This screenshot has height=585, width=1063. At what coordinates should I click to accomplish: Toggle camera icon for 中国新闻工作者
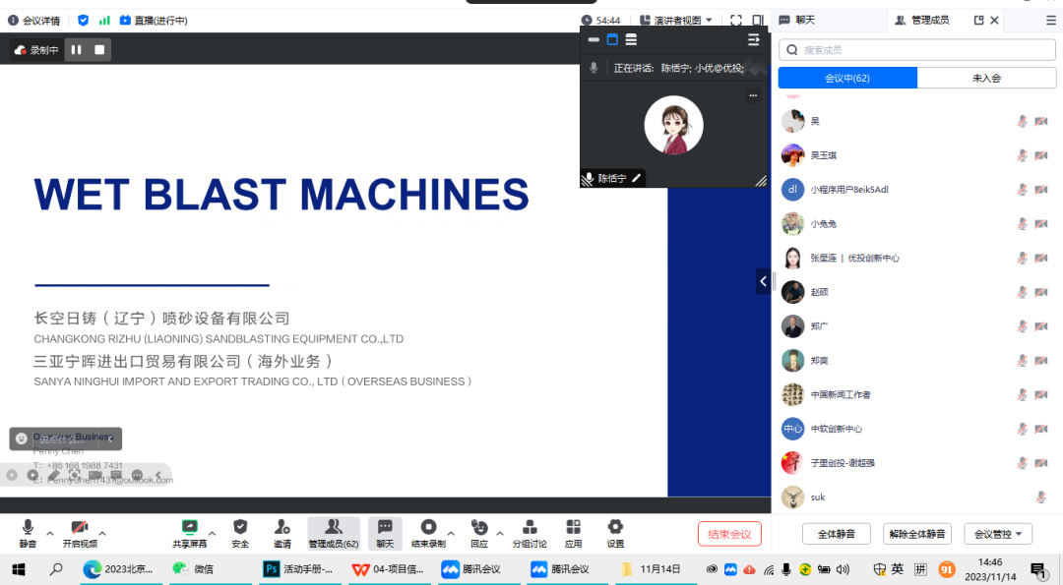(x=1041, y=394)
